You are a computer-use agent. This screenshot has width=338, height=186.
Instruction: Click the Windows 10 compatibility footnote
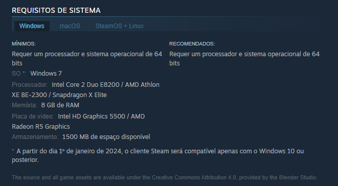pos(158,155)
